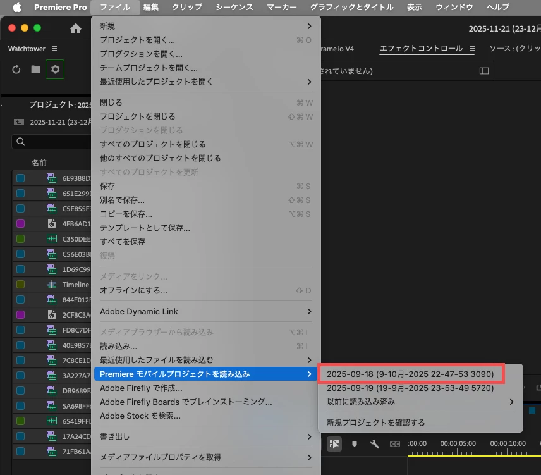Click the Project panel search field

point(52,142)
